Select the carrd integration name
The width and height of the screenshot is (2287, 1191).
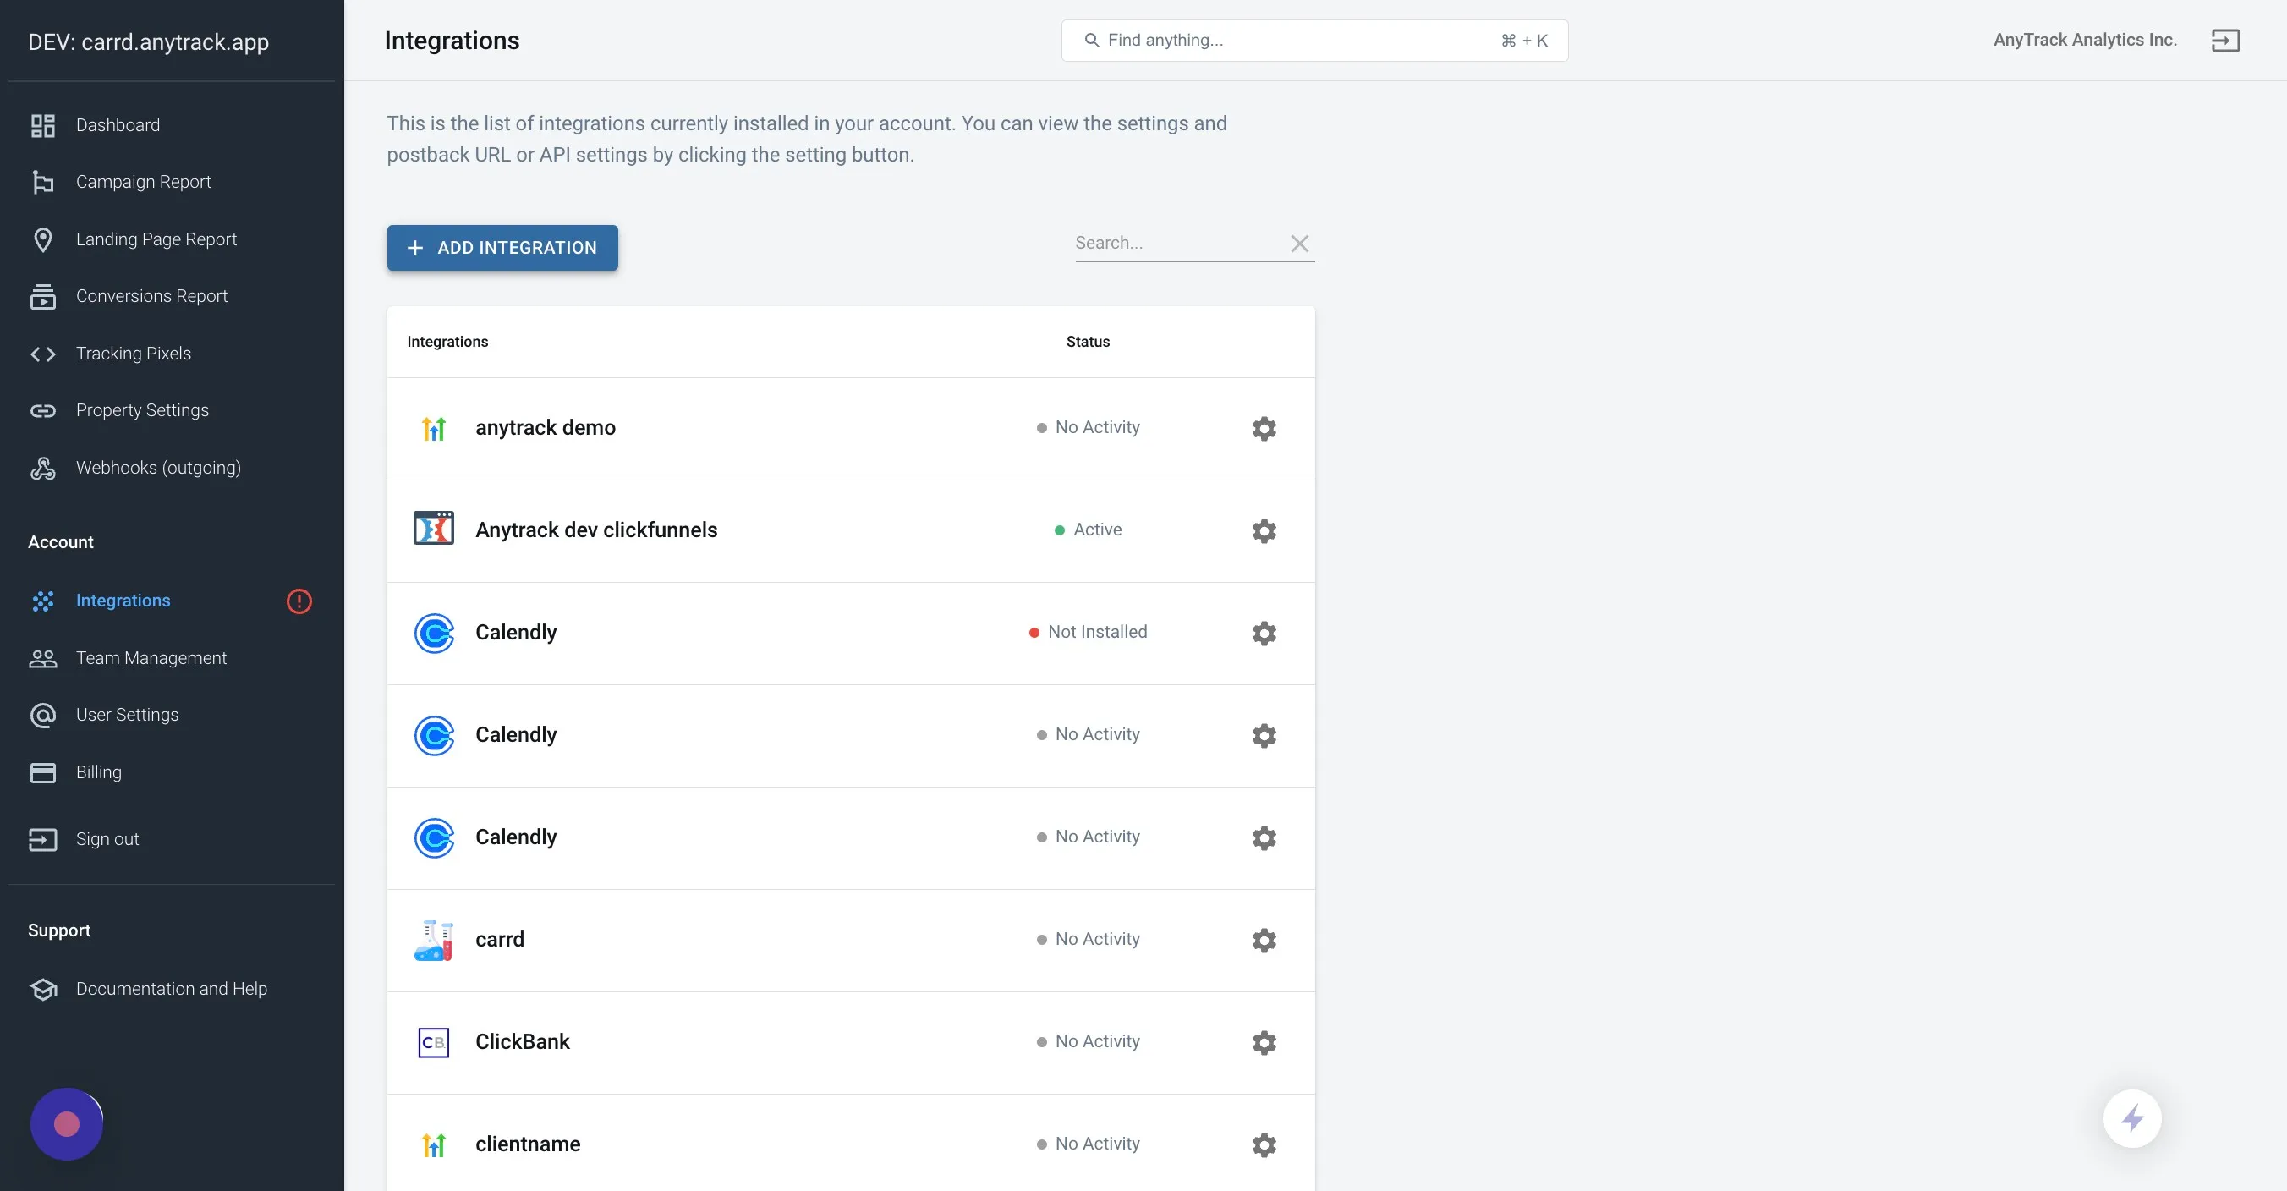(500, 940)
